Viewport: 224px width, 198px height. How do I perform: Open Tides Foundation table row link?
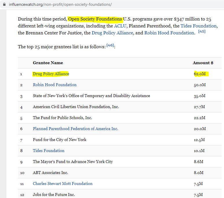coord(49,151)
